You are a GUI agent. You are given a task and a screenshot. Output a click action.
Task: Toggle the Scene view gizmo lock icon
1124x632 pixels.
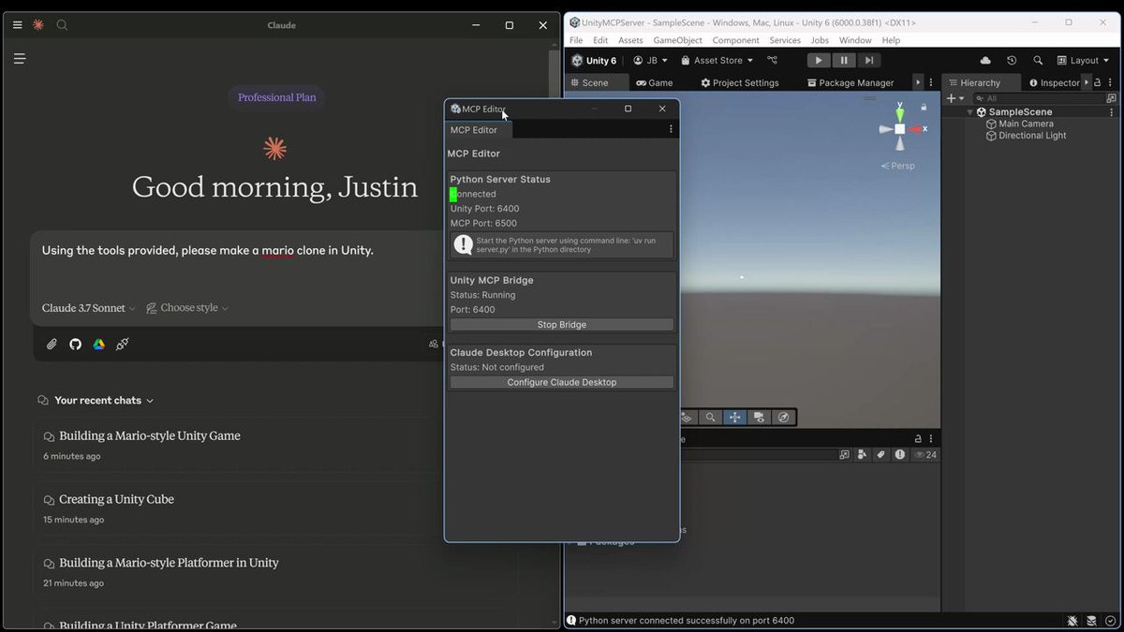tap(924, 108)
